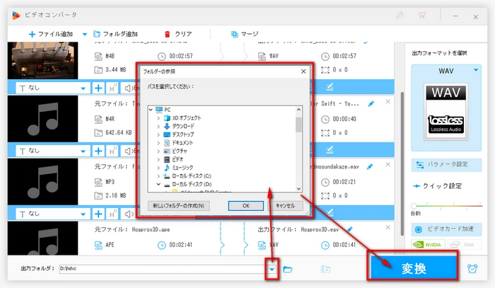Image resolution: width=495 pixels, height=288 pixels.
Task: Open output folder with the folder icon
Action: pos(288,269)
